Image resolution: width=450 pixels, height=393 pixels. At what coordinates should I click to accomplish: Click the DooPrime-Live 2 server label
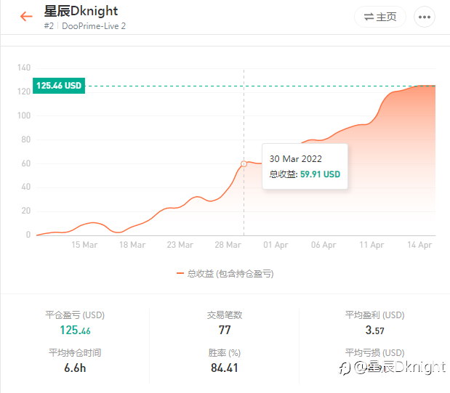pos(94,25)
